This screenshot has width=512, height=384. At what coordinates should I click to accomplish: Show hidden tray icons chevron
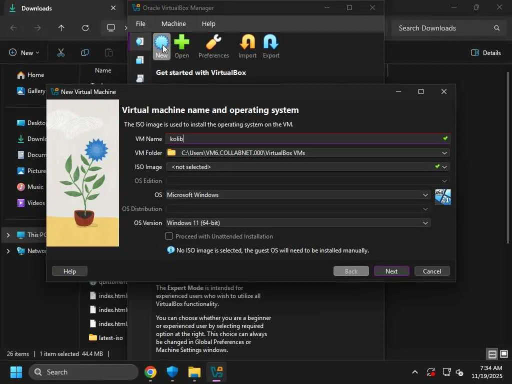click(414, 372)
